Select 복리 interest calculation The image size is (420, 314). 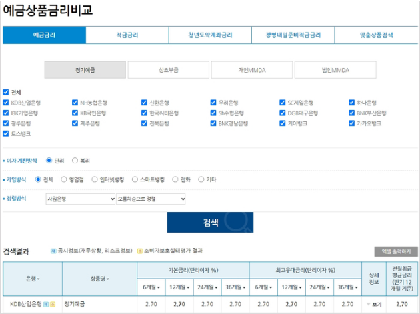click(x=75, y=161)
